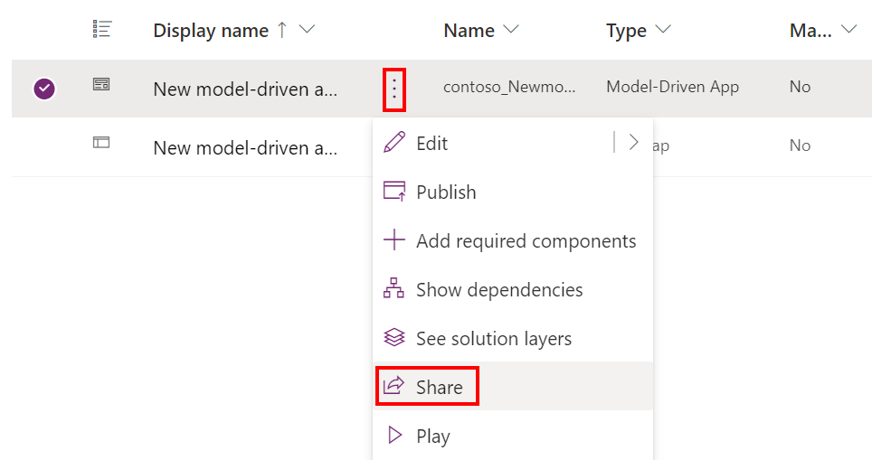Click the pencil icon next to Edit

click(x=394, y=142)
